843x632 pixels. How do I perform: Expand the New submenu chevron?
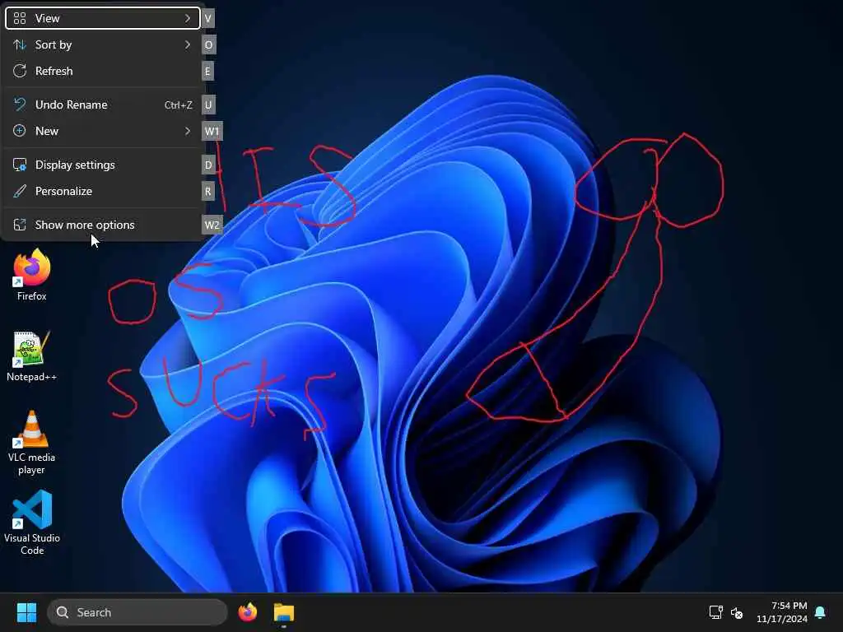(188, 131)
